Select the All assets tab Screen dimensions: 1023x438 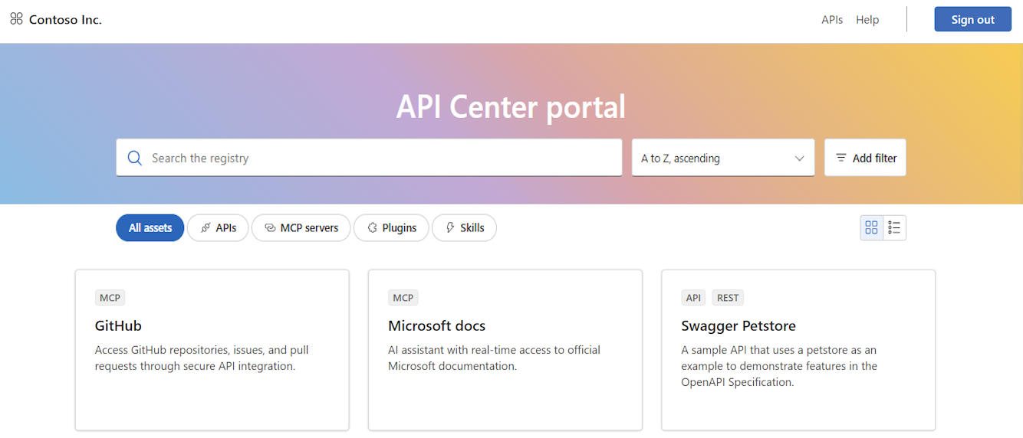[x=150, y=227]
